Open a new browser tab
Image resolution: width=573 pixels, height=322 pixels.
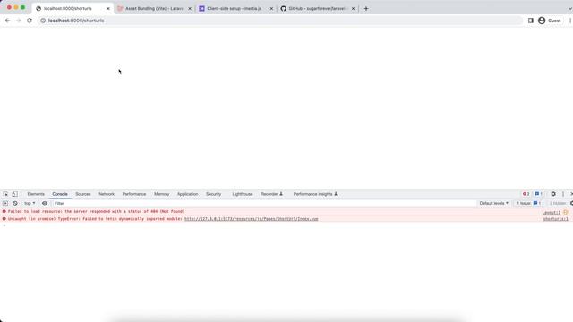(366, 8)
